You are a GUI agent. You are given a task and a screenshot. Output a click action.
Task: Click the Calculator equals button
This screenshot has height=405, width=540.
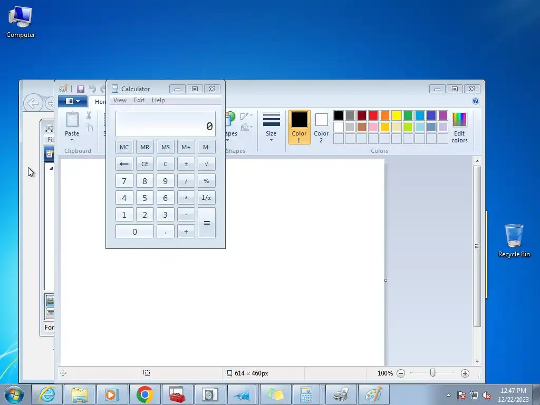pos(207,223)
